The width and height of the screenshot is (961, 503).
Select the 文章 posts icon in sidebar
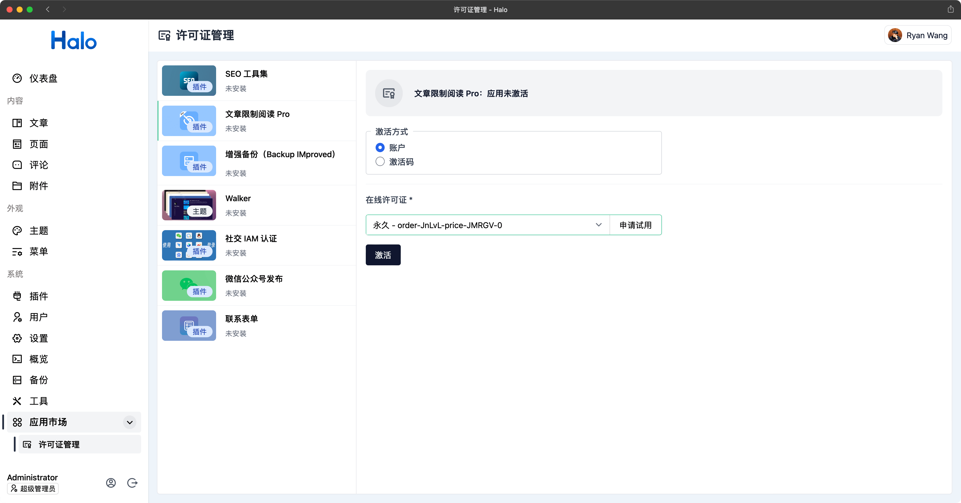pyautogui.click(x=17, y=123)
